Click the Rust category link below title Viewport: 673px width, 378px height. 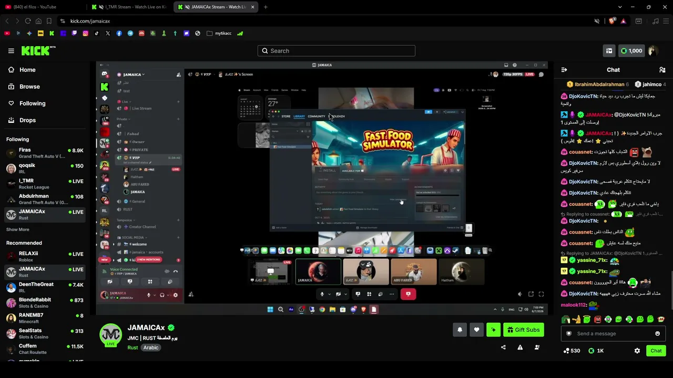pyautogui.click(x=132, y=348)
